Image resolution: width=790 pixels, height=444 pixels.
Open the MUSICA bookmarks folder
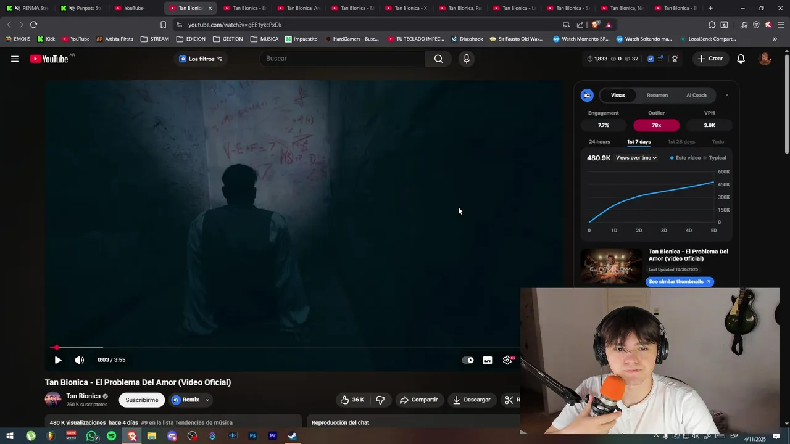264,39
